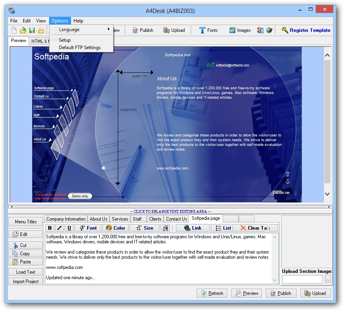Open the View menu
This screenshot has width=344, height=311.
[41, 21]
